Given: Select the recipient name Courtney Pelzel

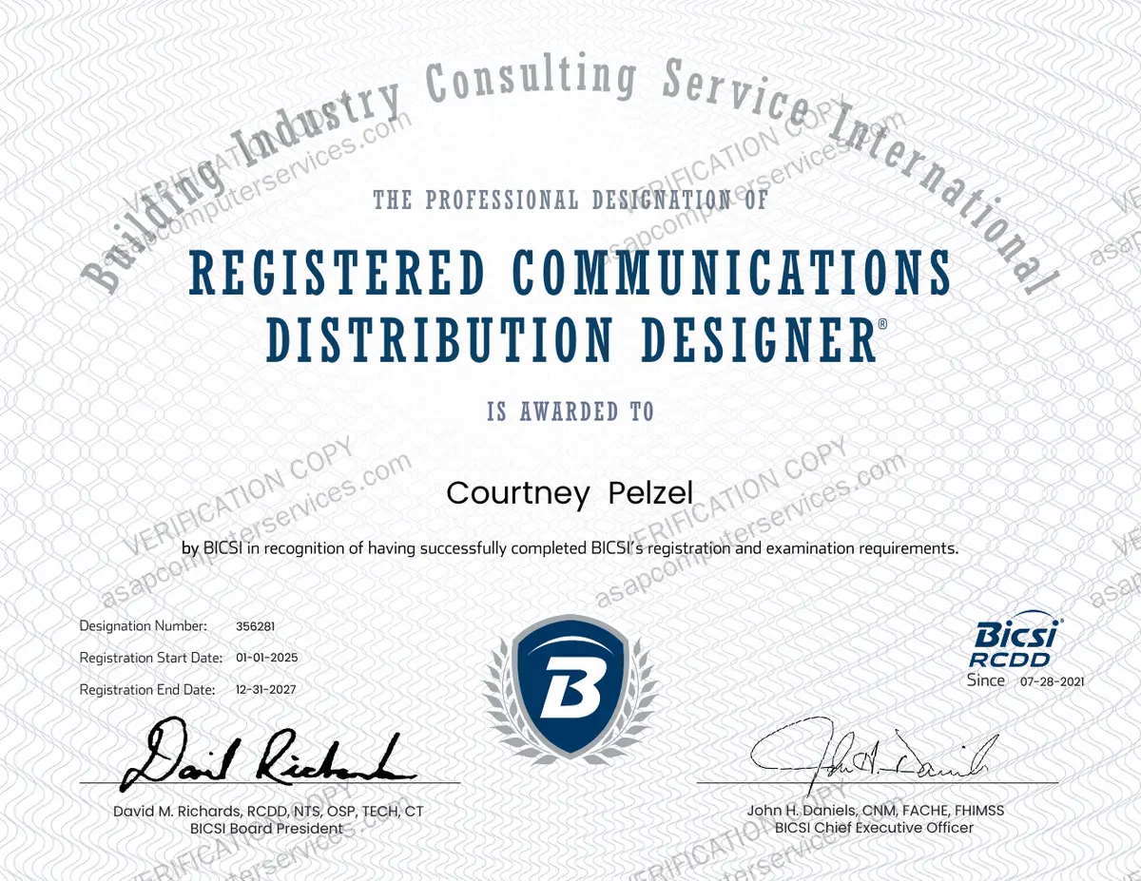Looking at the screenshot, I should click(570, 494).
